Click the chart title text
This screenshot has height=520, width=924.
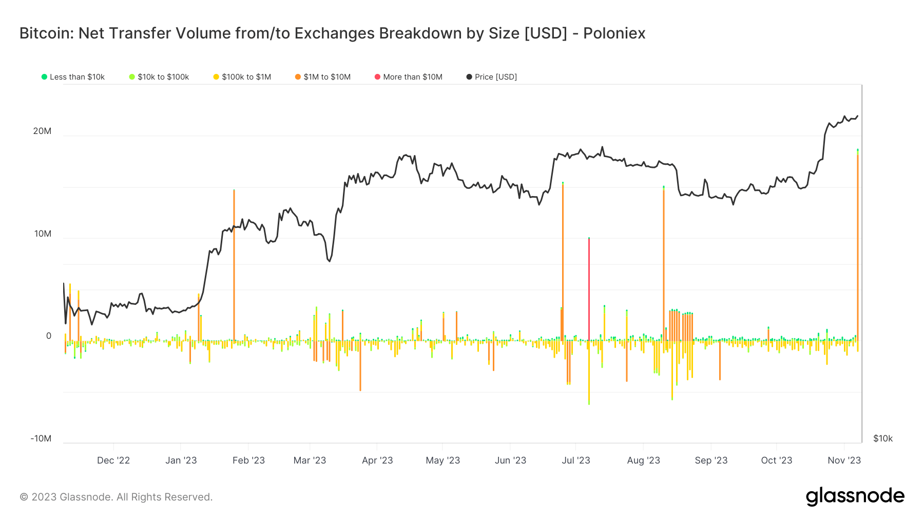(332, 33)
